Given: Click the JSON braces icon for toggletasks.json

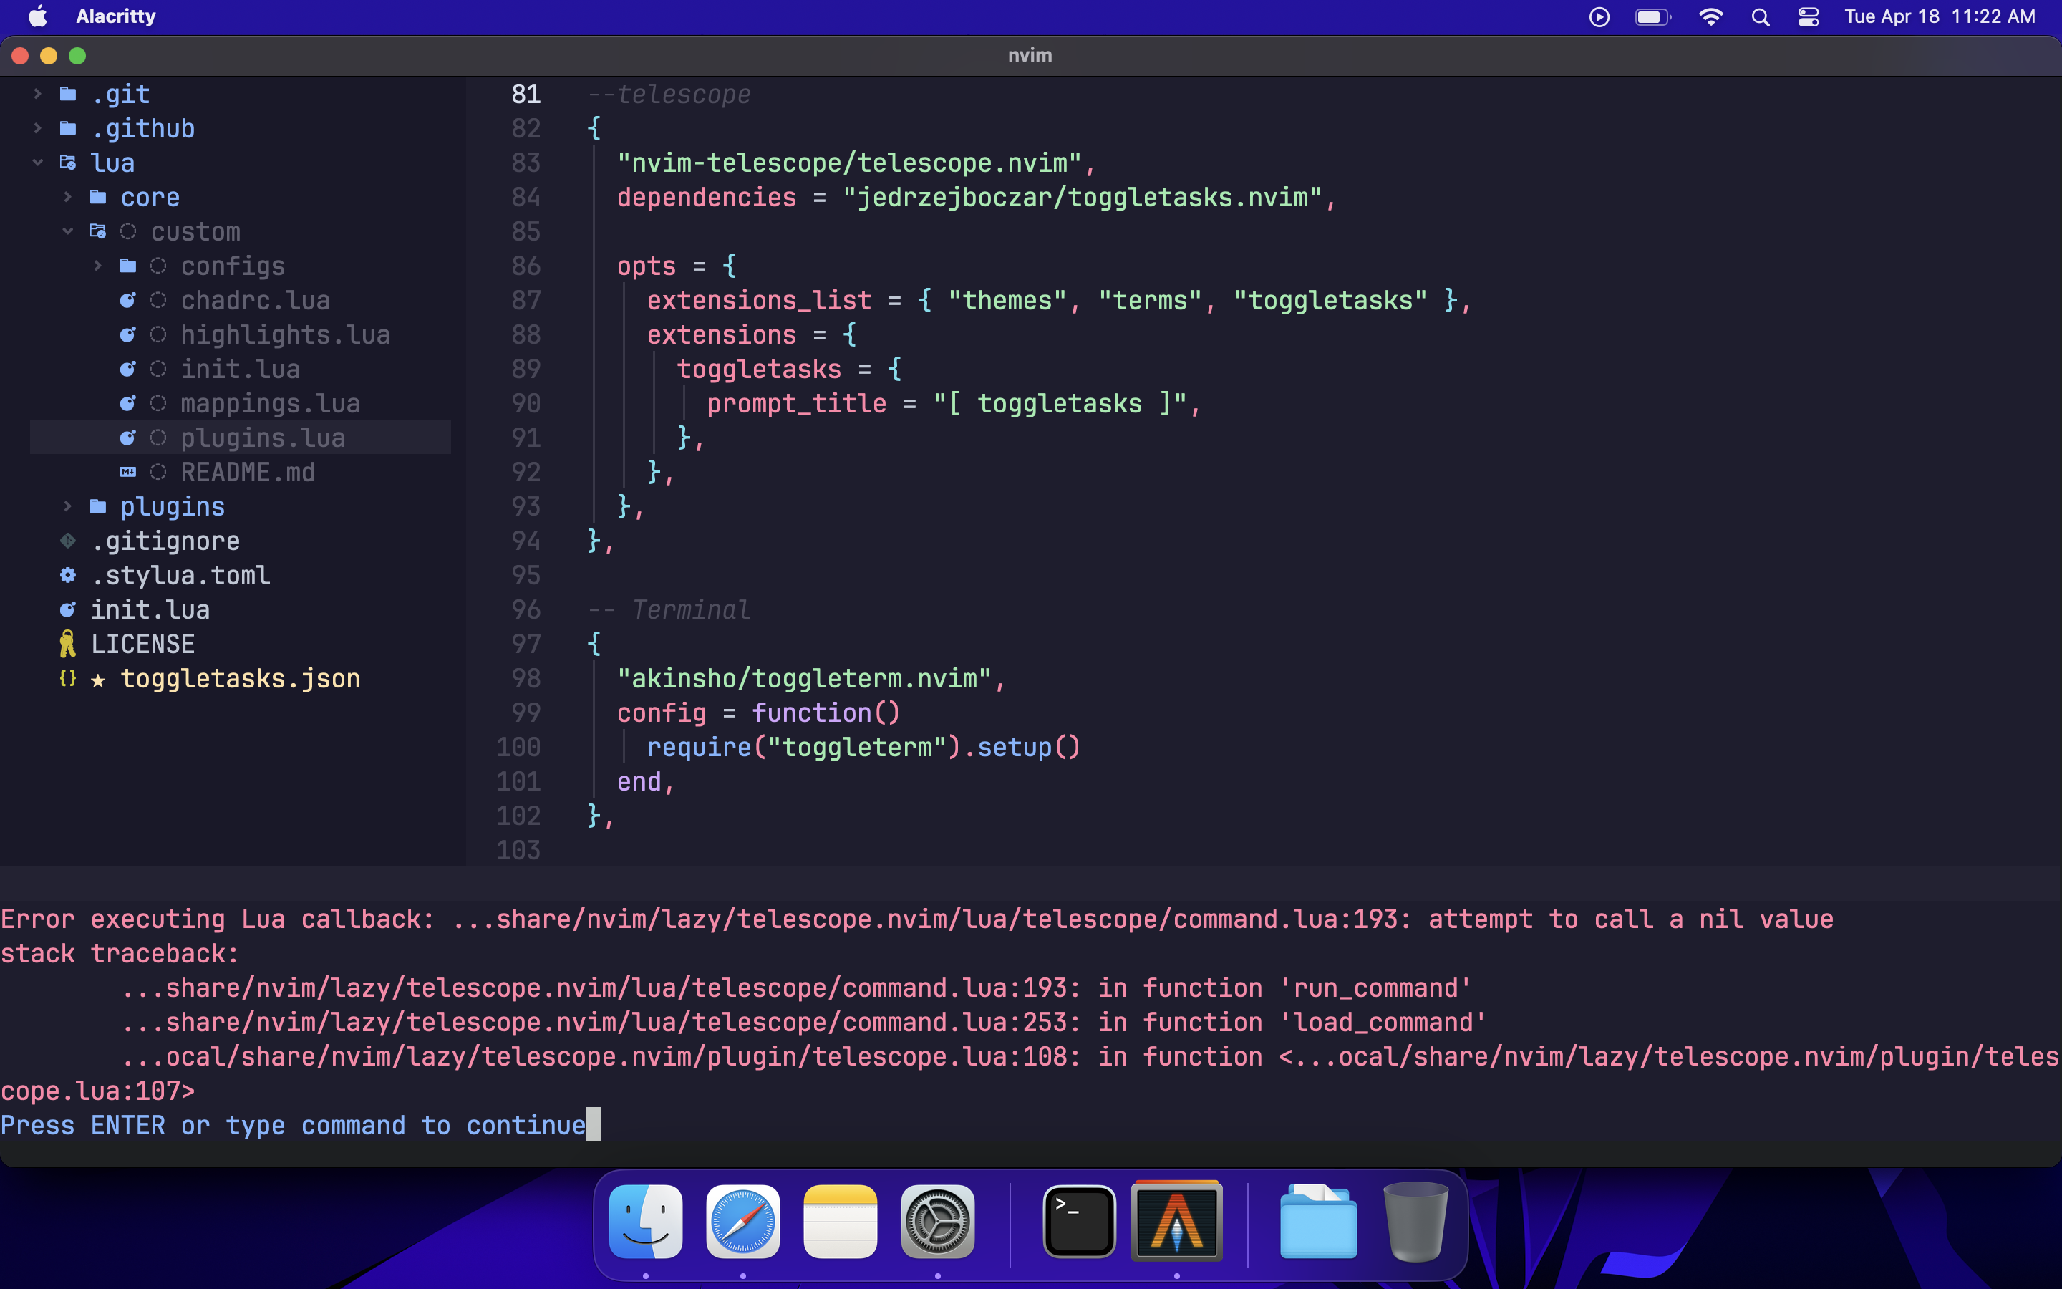Looking at the screenshot, I should click(x=67, y=679).
